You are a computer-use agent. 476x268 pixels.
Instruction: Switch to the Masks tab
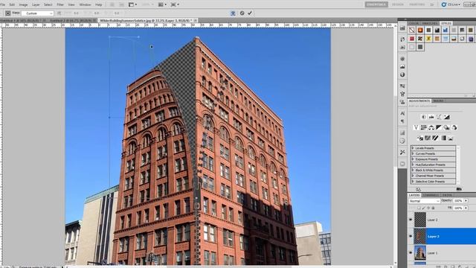pyautogui.click(x=438, y=100)
